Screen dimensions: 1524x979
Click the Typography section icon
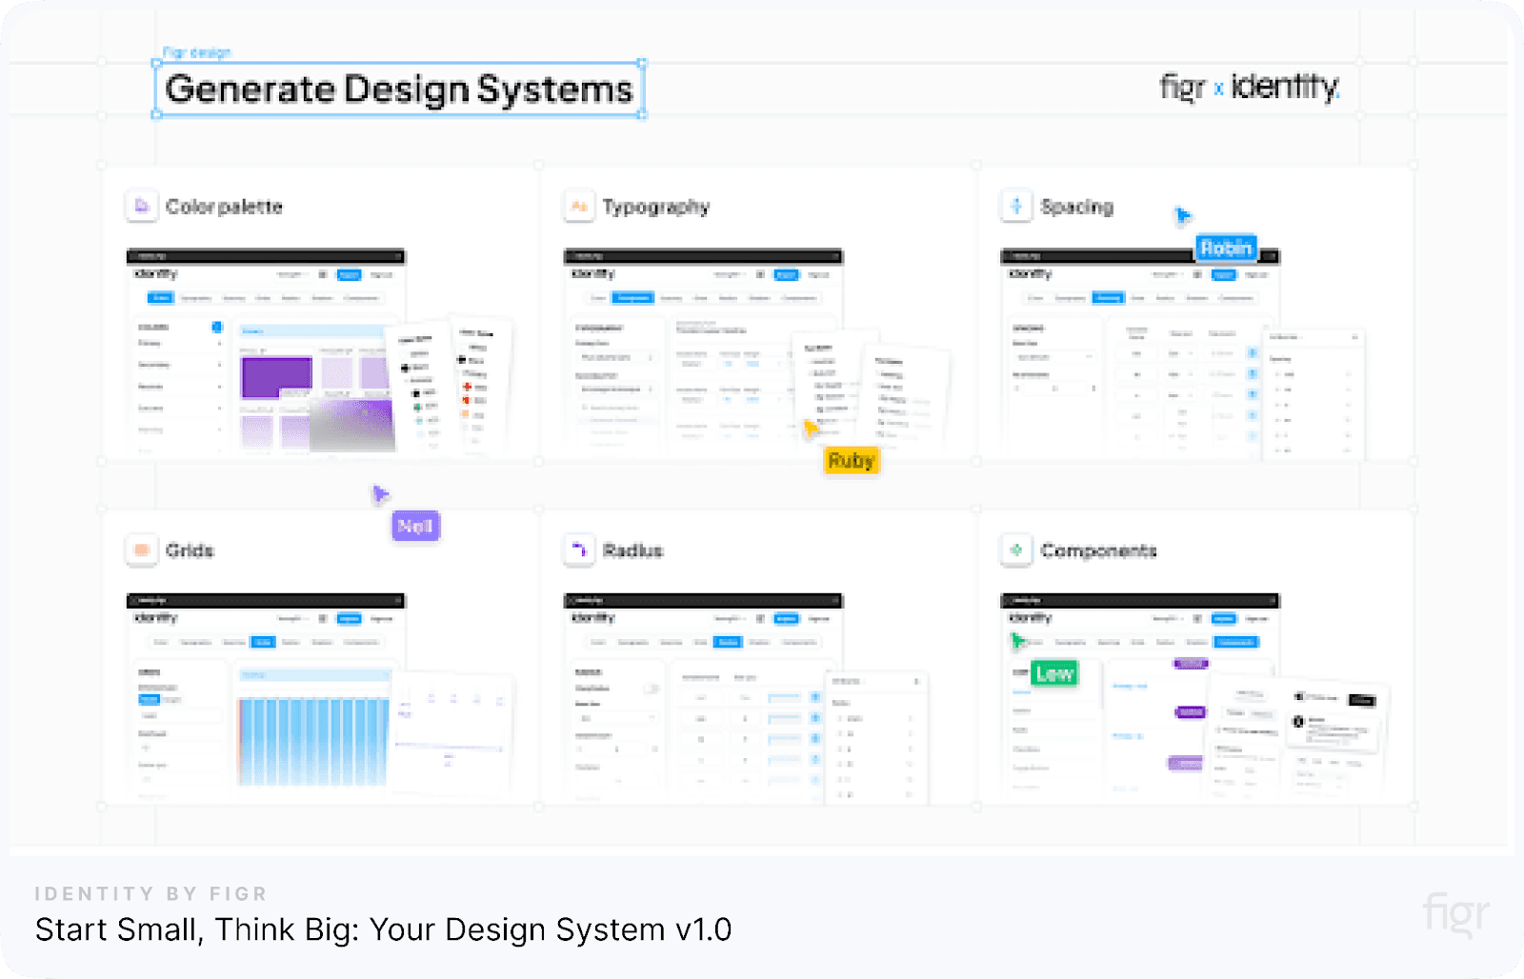[579, 206]
